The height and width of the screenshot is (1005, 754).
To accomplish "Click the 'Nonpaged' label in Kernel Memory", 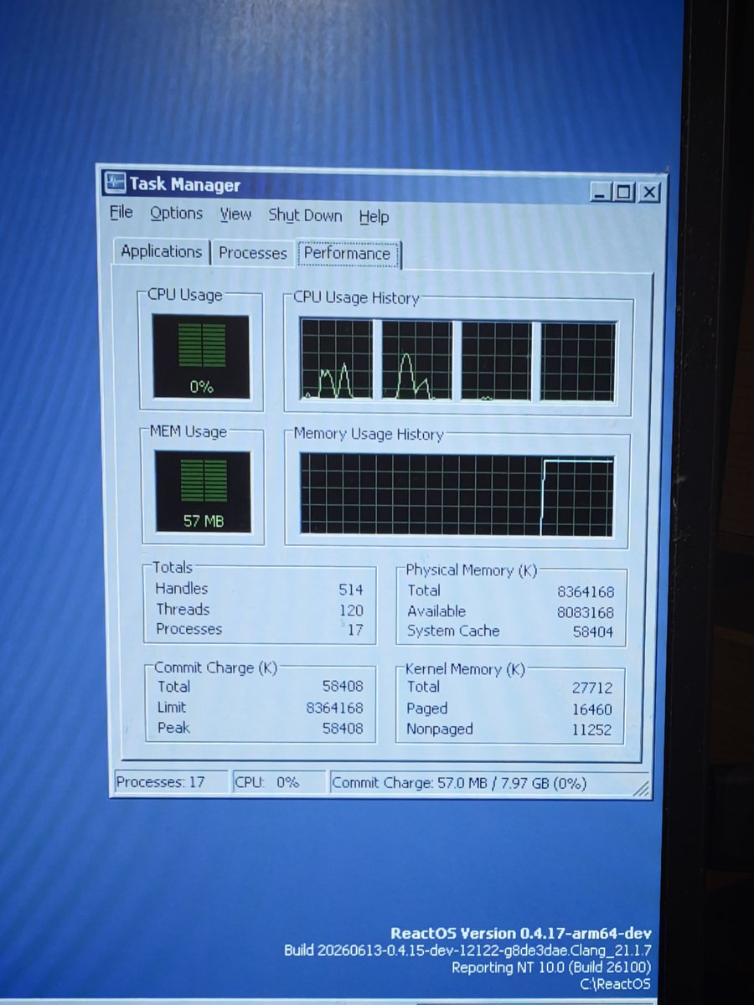I will (440, 729).
